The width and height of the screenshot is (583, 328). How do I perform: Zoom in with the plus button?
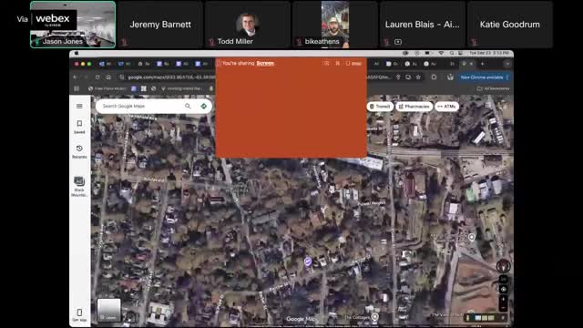point(503,299)
